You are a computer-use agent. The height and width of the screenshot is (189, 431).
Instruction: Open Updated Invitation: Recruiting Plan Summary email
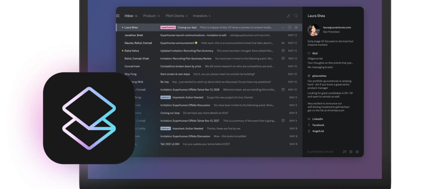[209, 51]
